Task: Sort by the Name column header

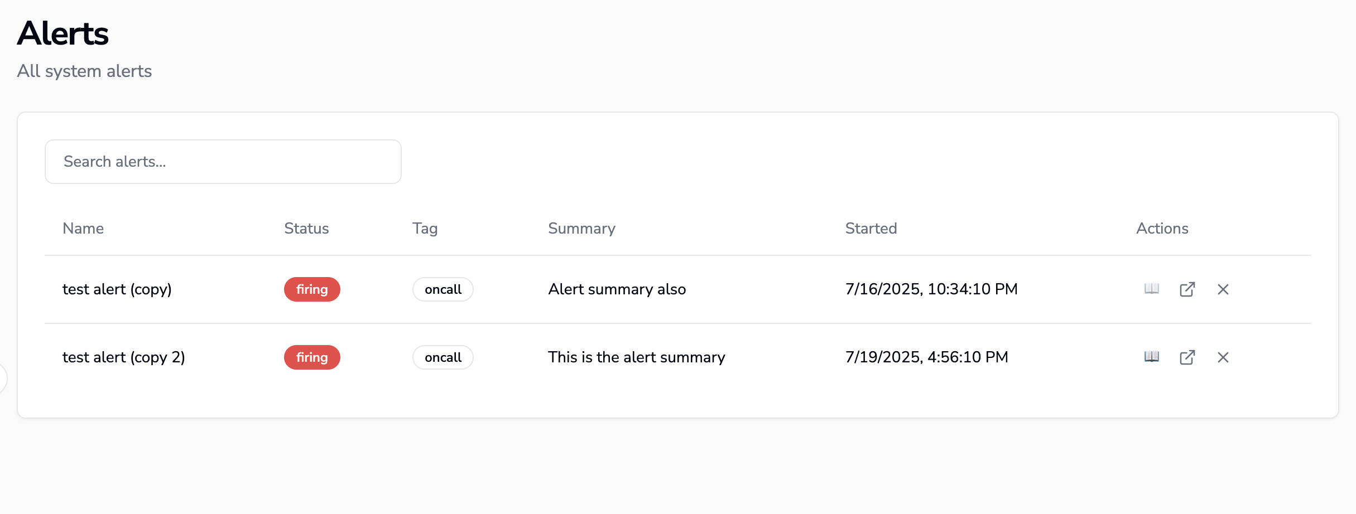Action: 83,229
